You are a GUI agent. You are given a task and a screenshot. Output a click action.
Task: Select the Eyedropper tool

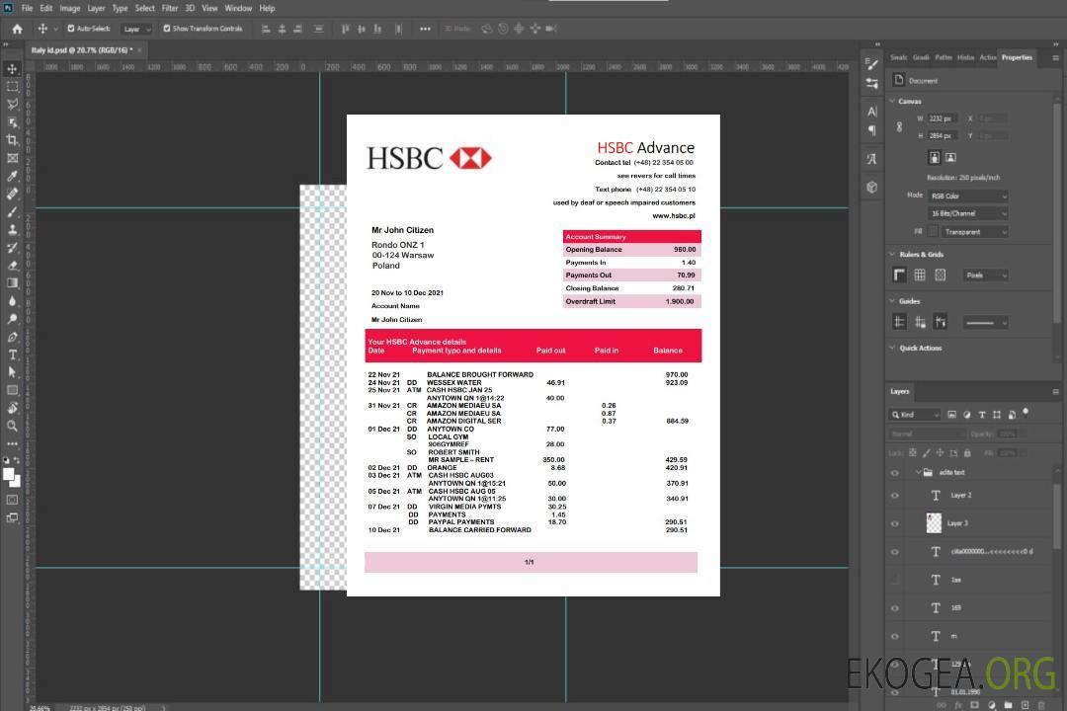tap(12, 176)
